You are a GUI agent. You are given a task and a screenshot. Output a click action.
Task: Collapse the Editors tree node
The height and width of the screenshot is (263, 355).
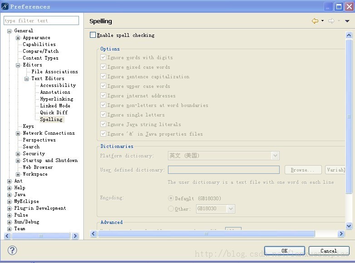pos(18,65)
